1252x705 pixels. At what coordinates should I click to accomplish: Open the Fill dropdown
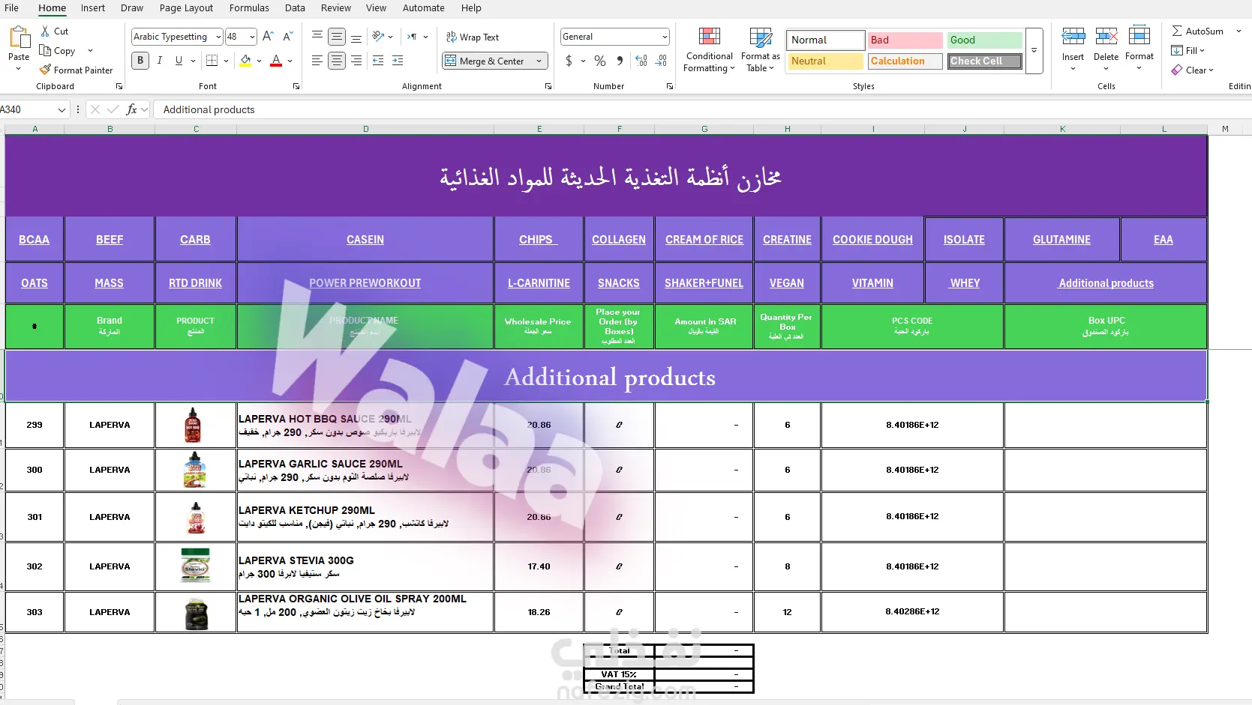coord(1187,51)
